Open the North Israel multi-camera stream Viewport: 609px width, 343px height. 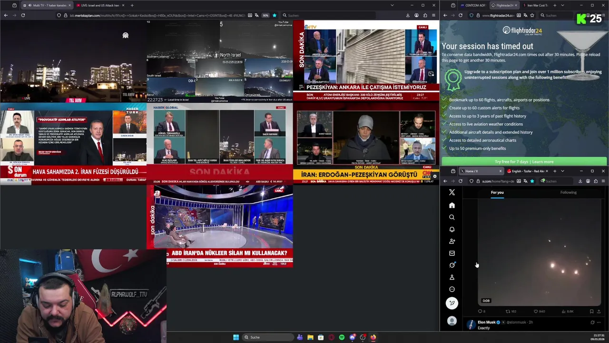click(220, 61)
